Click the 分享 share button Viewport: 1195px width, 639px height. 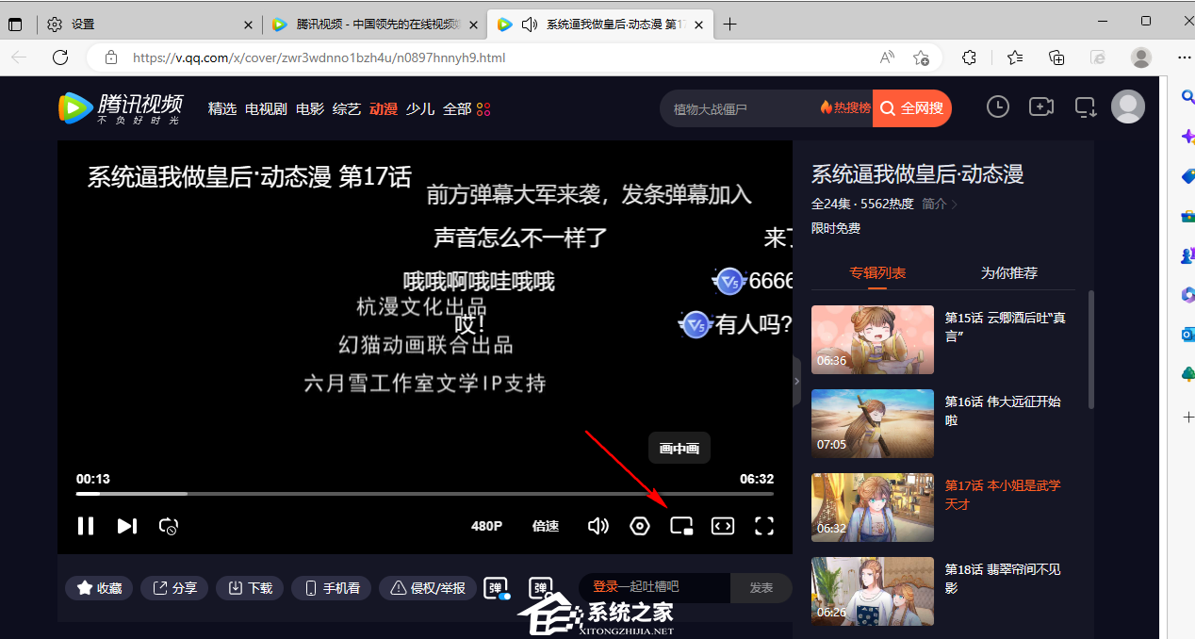click(174, 588)
